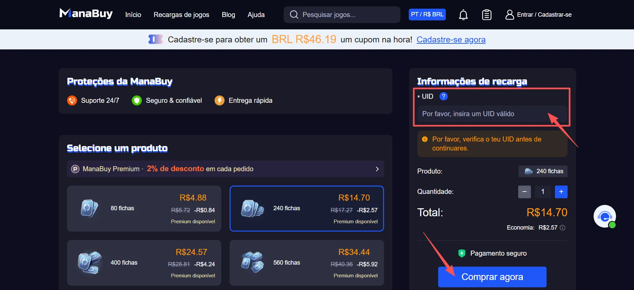Image resolution: width=634 pixels, height=290 pixels.
Task: Click the 80 fichas card image
Action: (x=89, y=208)
